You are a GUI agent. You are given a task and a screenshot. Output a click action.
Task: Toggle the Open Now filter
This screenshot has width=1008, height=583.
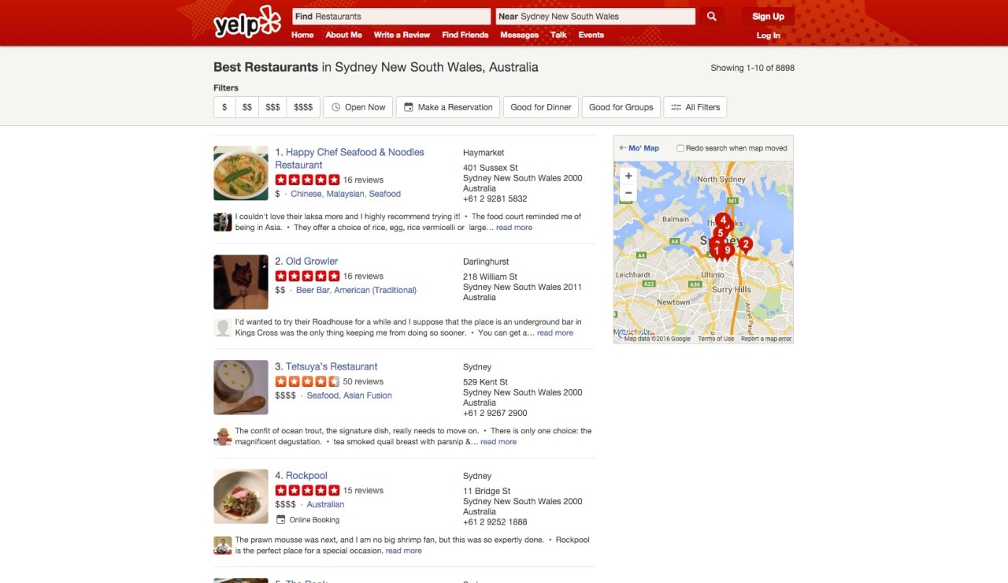tap(358, 107)
